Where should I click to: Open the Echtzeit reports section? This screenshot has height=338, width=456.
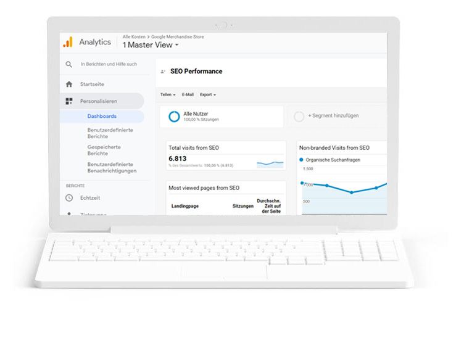coord(90,198)
